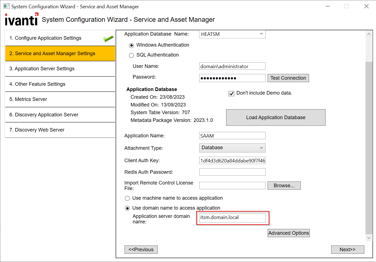This screenshot has width=376, height=262.
Task: Open Advanced Options
Action: [289, 233]
